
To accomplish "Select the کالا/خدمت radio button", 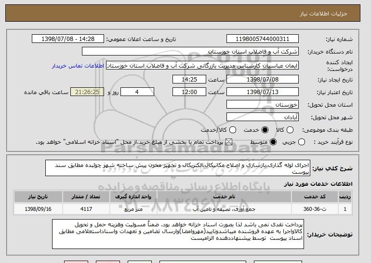I will pos(233,130).
